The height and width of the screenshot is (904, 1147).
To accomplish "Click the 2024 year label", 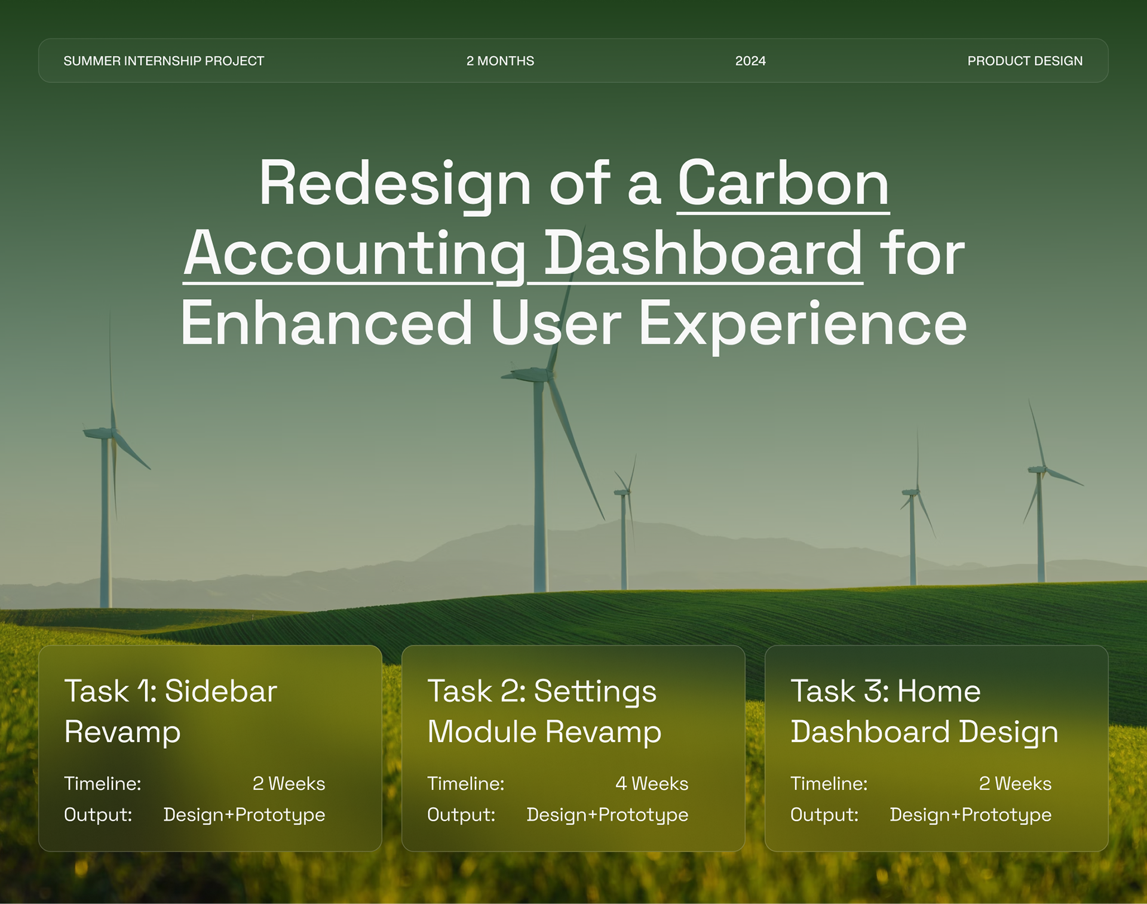I will click(x=750, y=61).
